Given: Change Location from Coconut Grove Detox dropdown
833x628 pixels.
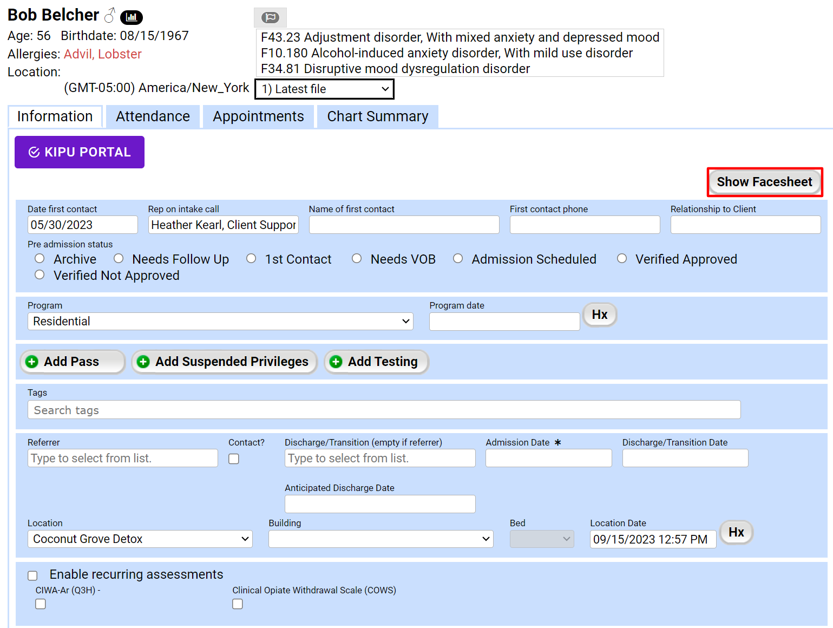Looking at the screenshot, I should pyautogui.click(x=140, y=539).
